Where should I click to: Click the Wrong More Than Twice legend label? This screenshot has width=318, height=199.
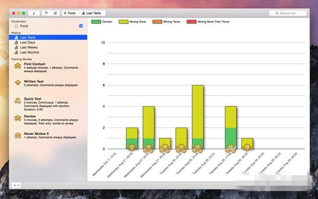(214, 22)
